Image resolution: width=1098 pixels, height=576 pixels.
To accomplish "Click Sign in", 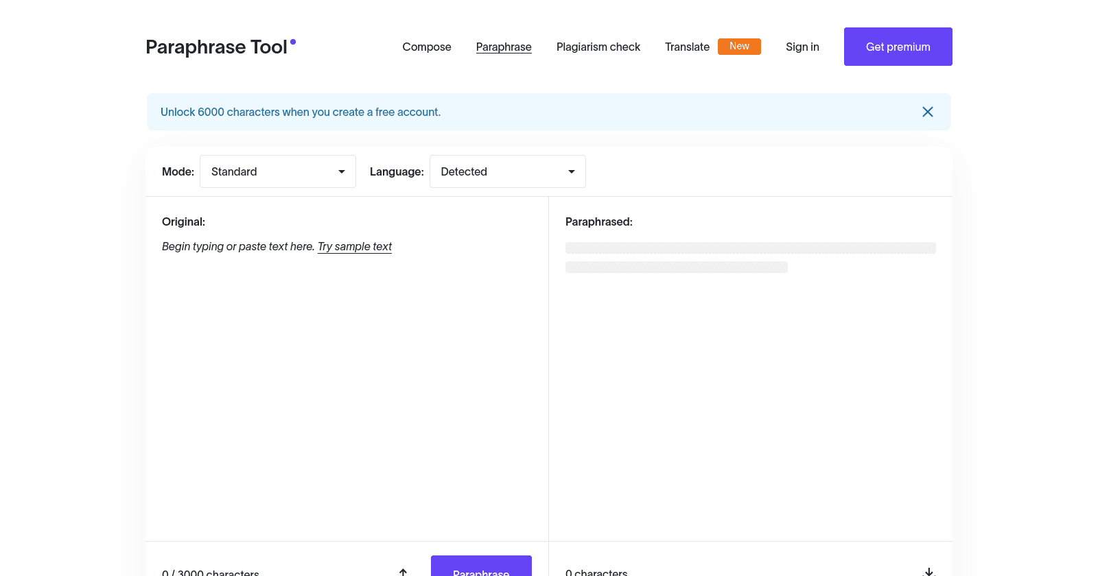I will point(802,47).
